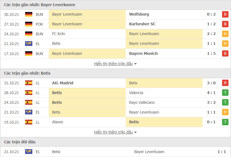Select the 'Các trận gần nhất: Betis' header
The image size is (231, 157).
pyautogui.click(x=27, y=73)
